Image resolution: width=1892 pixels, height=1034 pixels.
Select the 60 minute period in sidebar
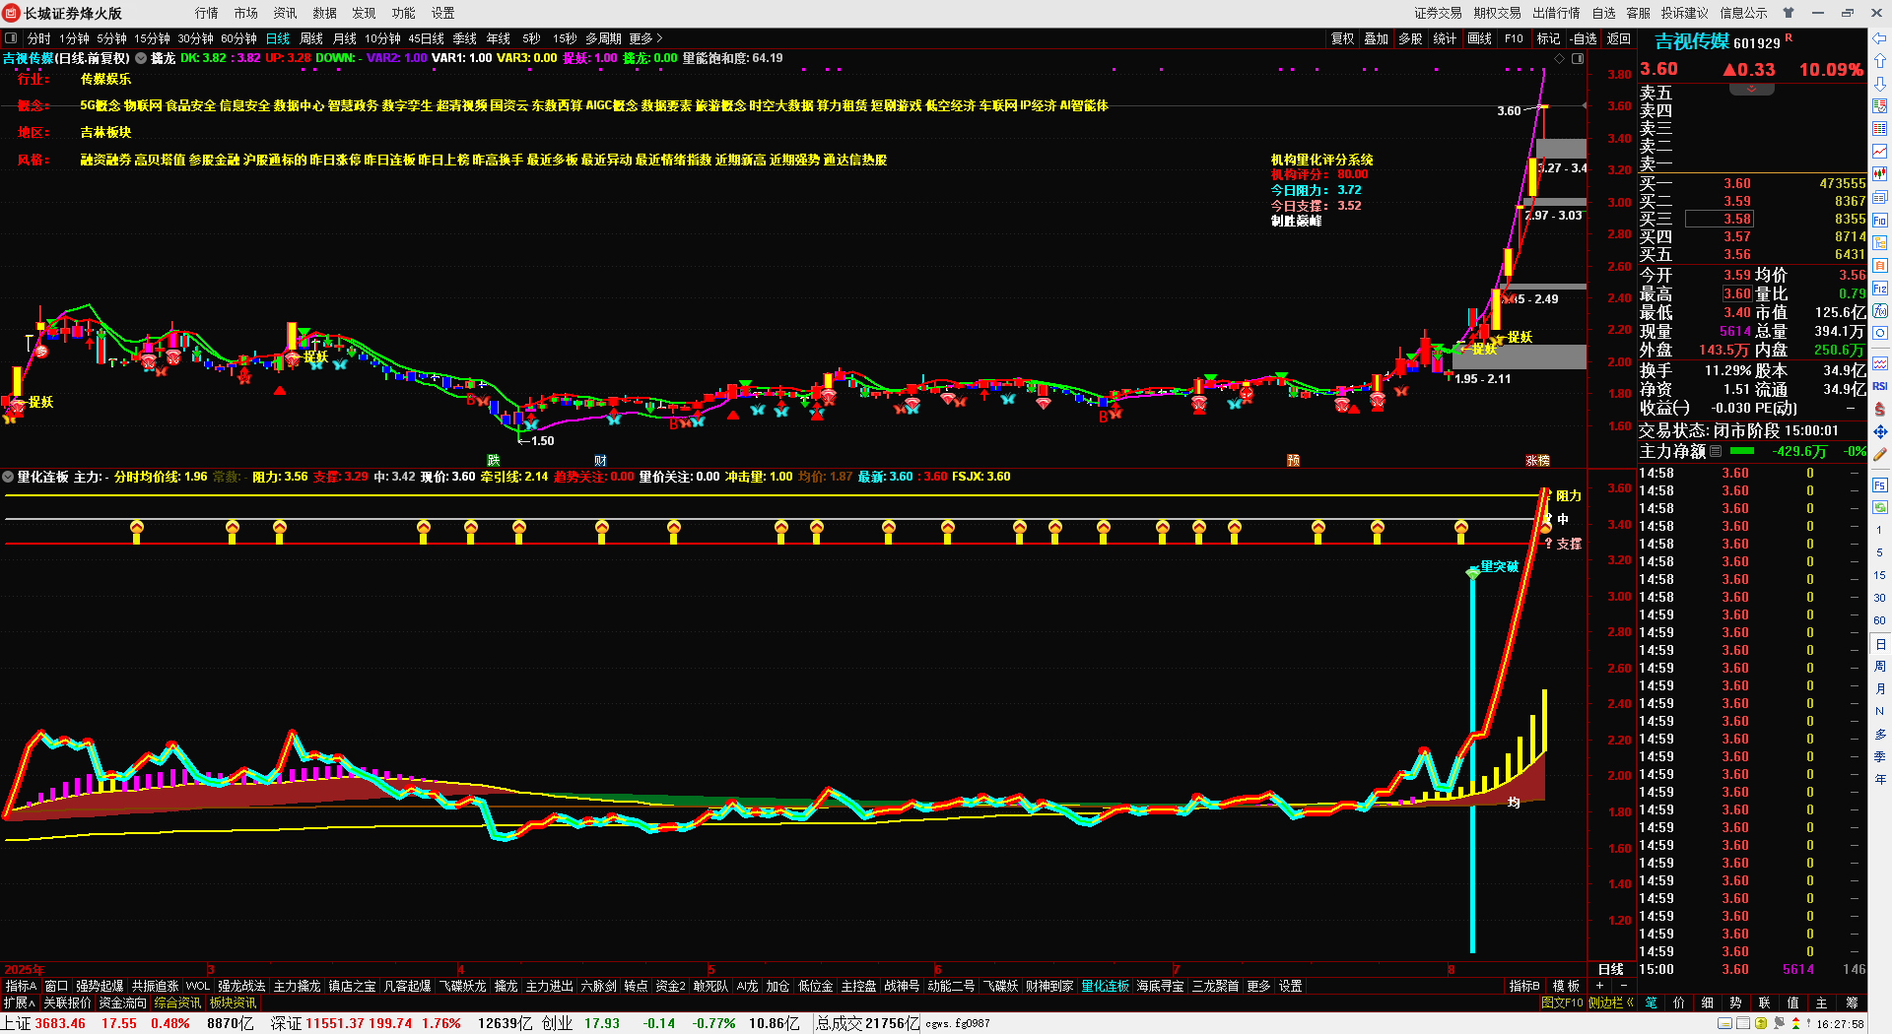click(1880, 620)
